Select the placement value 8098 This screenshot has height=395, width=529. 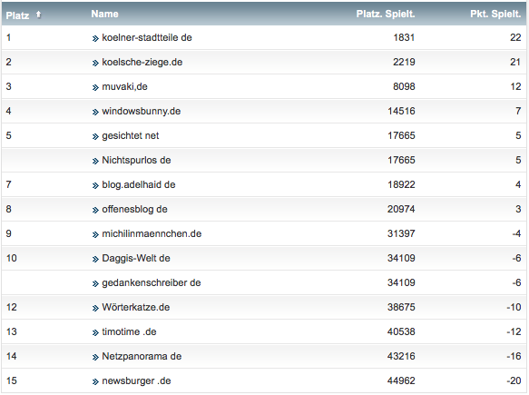404,87
